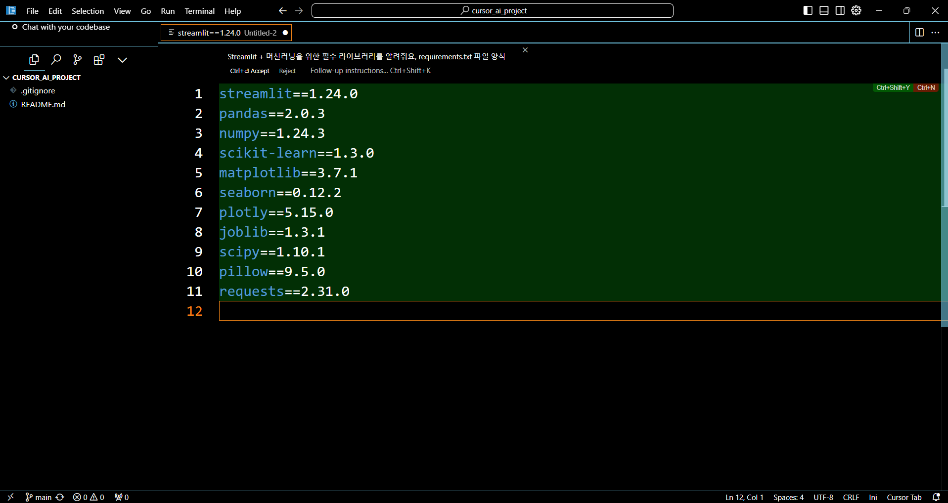Toggle the primary sidebar layout icon
The image size is (948, 503).
click(808, 10)
